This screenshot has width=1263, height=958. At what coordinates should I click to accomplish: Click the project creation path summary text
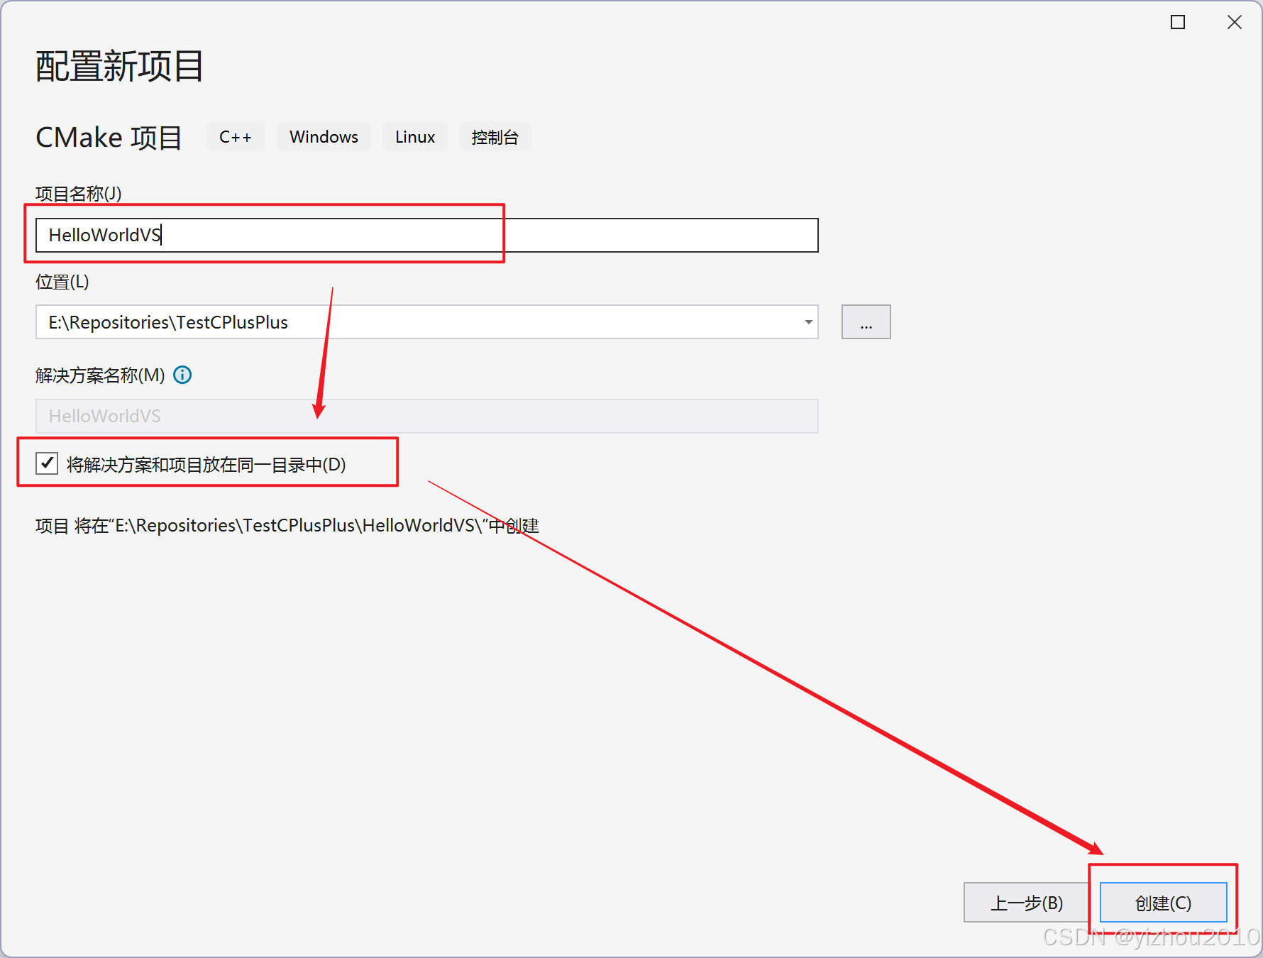pos(287,526)
